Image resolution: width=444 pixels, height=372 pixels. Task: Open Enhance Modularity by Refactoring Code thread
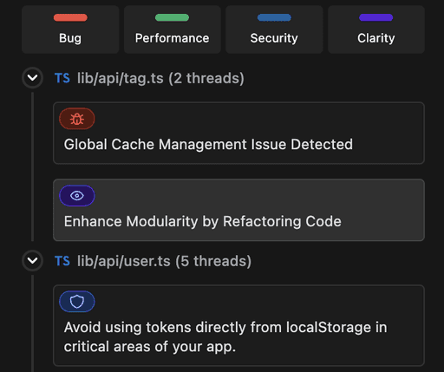pos(238,210)
